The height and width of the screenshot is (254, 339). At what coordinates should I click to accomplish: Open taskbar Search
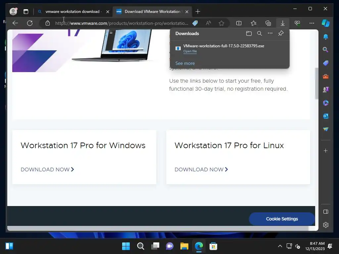pyautogui.click(x=140, y=246)
